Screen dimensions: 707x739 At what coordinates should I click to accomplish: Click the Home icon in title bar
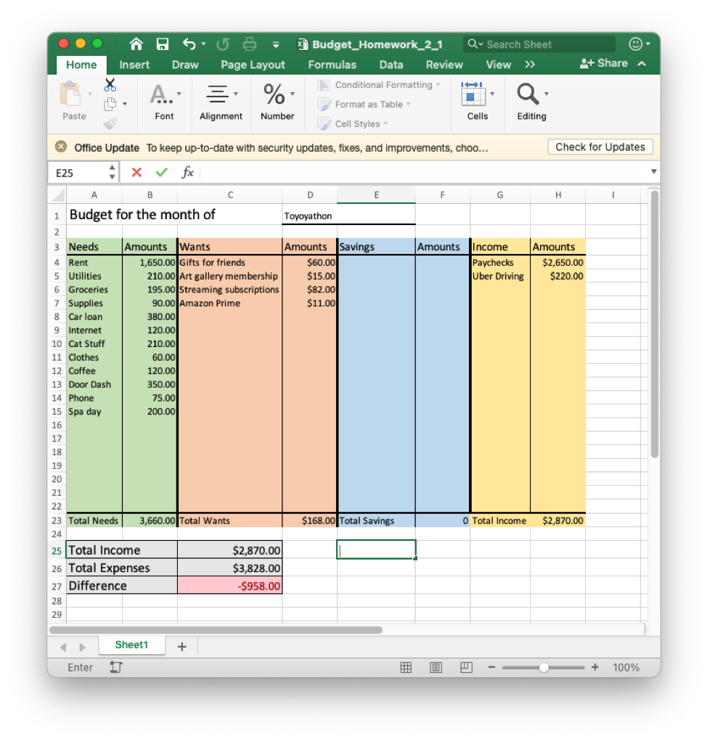tap(136, 44)
